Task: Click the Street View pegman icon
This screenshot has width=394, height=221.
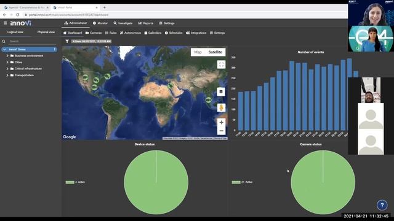Action: tap(221, 108)
